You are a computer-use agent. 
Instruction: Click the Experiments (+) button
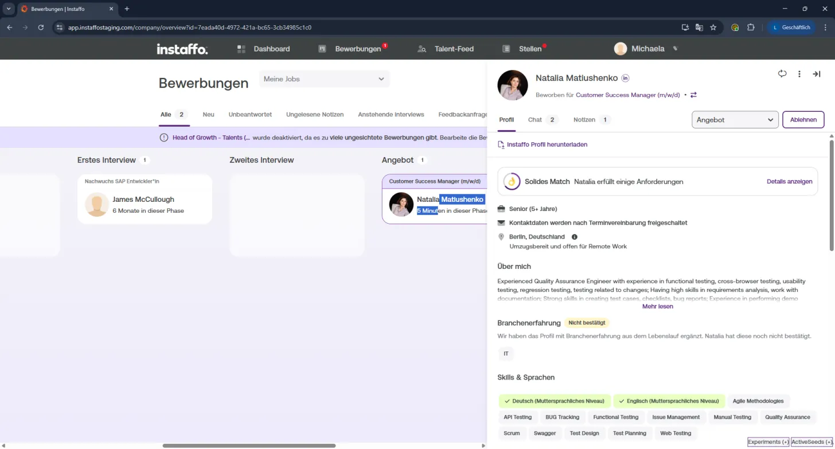point(768,442)
